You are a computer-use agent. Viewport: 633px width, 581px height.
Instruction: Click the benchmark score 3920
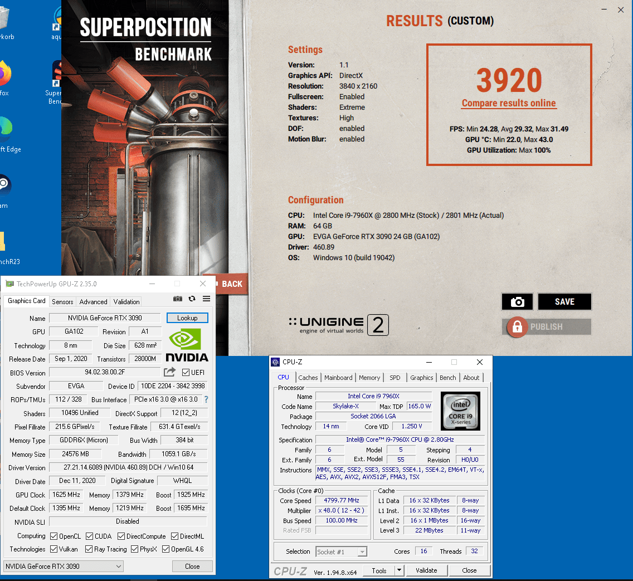point(509,80)
